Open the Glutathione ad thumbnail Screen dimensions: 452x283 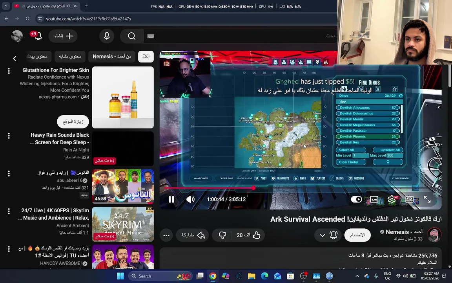pyautogui.click(x=123, y=97)
